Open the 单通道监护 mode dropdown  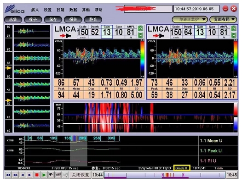[x=190, y=20]
